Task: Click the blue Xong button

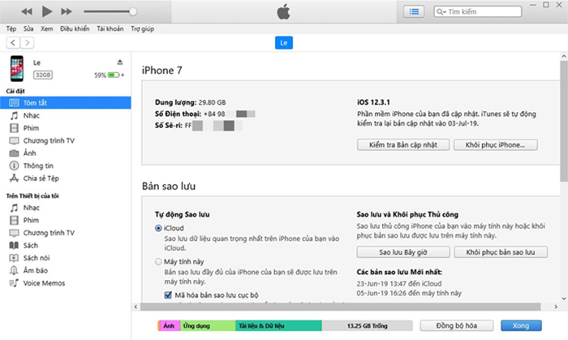Action: (x=521, y=325)
